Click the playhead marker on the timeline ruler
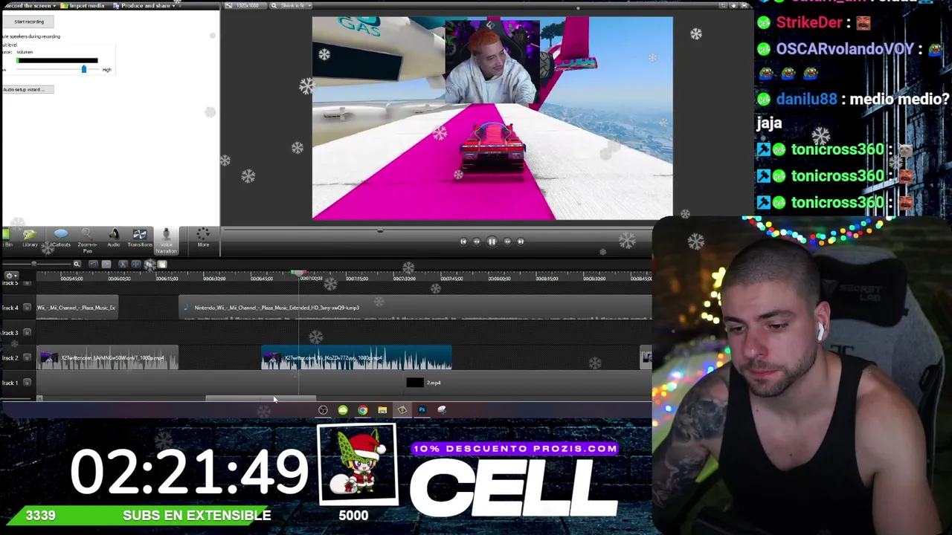 298,274
